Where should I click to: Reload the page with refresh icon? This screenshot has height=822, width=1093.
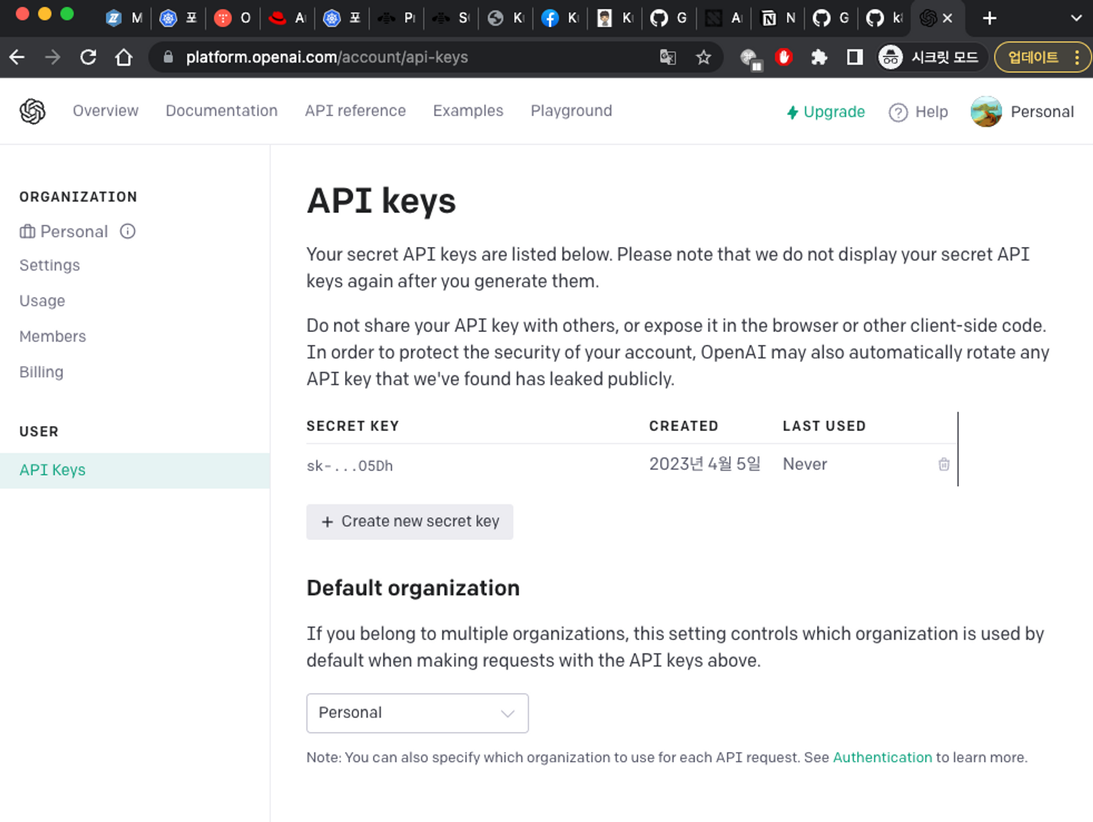click(x=88, y=57)
